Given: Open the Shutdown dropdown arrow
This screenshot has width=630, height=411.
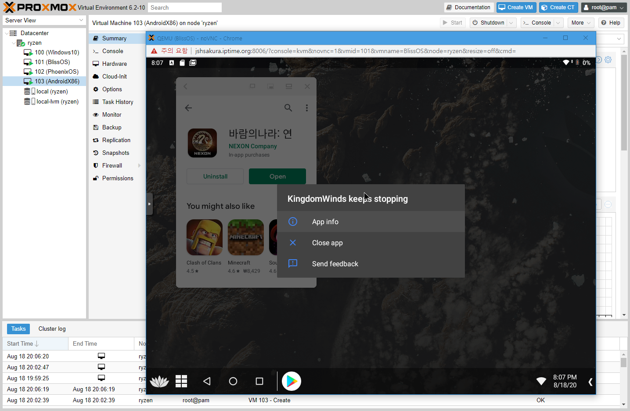Looking at the screenshot, I should pos(511,23).
